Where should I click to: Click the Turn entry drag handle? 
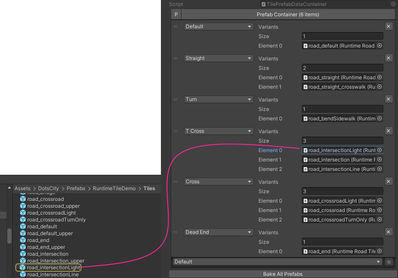tap(175, 99)
